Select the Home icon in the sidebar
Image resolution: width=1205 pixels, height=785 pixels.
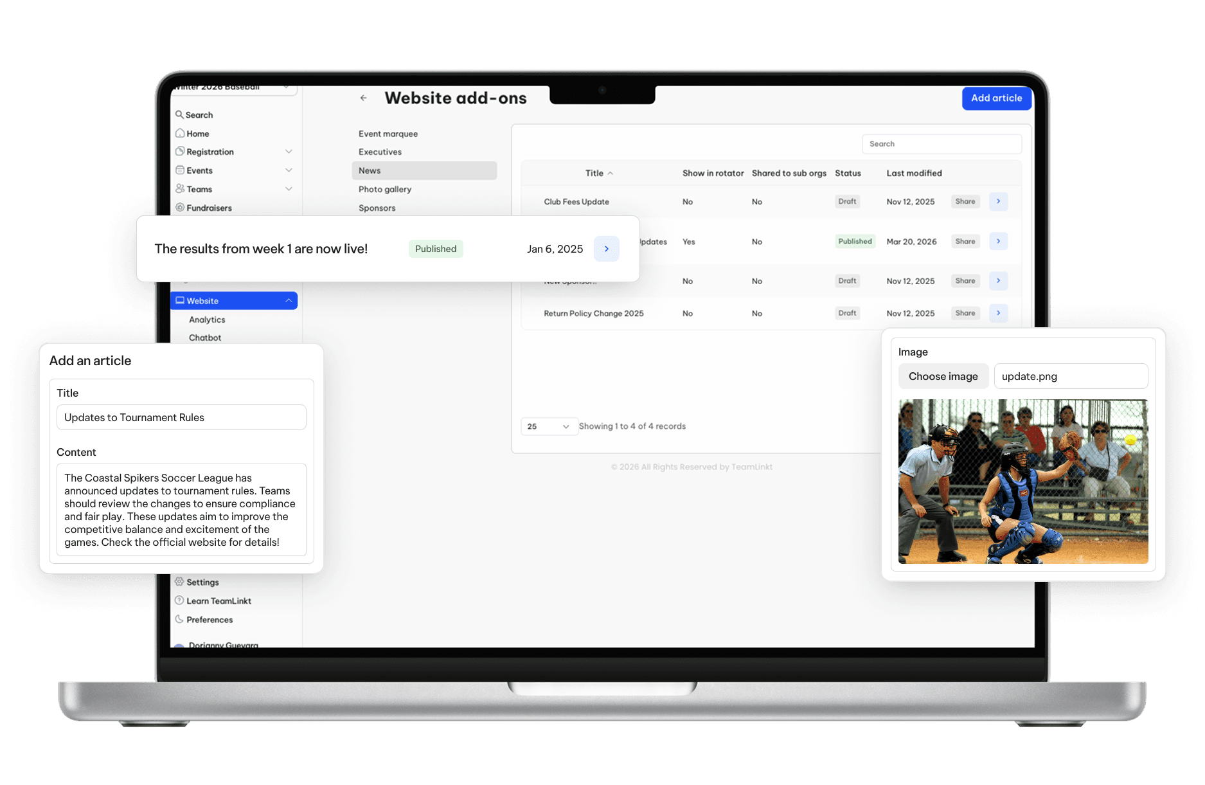click(181, 133)
